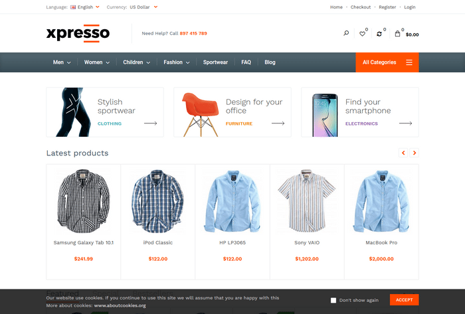Go to next Latest products slide

tap(415, 153)
